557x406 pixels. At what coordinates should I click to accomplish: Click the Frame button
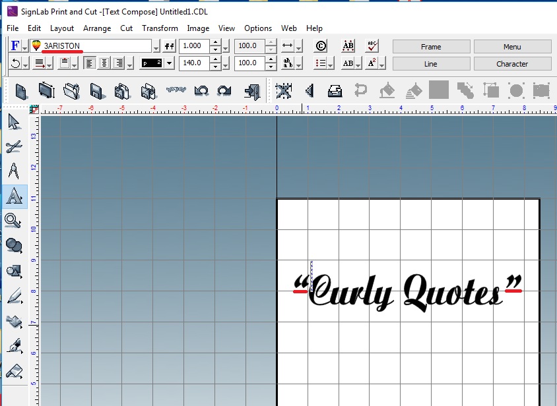(x=431, y=46)
